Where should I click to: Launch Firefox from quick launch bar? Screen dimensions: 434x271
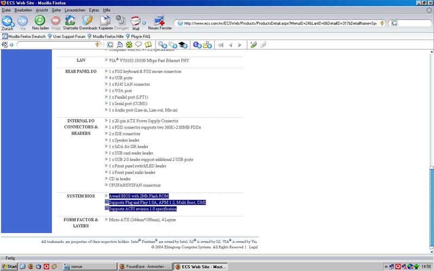click(x=31, y=267)
